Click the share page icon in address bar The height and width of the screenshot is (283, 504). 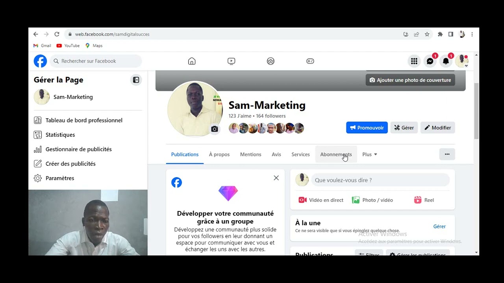coord(416,34)
